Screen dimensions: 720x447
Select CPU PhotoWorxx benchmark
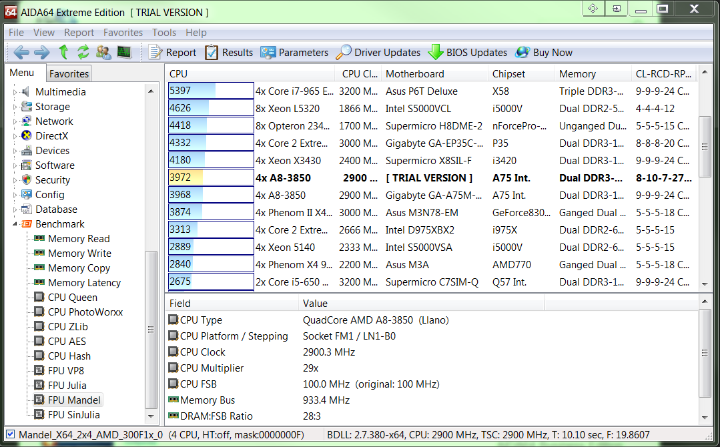pos(85,312)
